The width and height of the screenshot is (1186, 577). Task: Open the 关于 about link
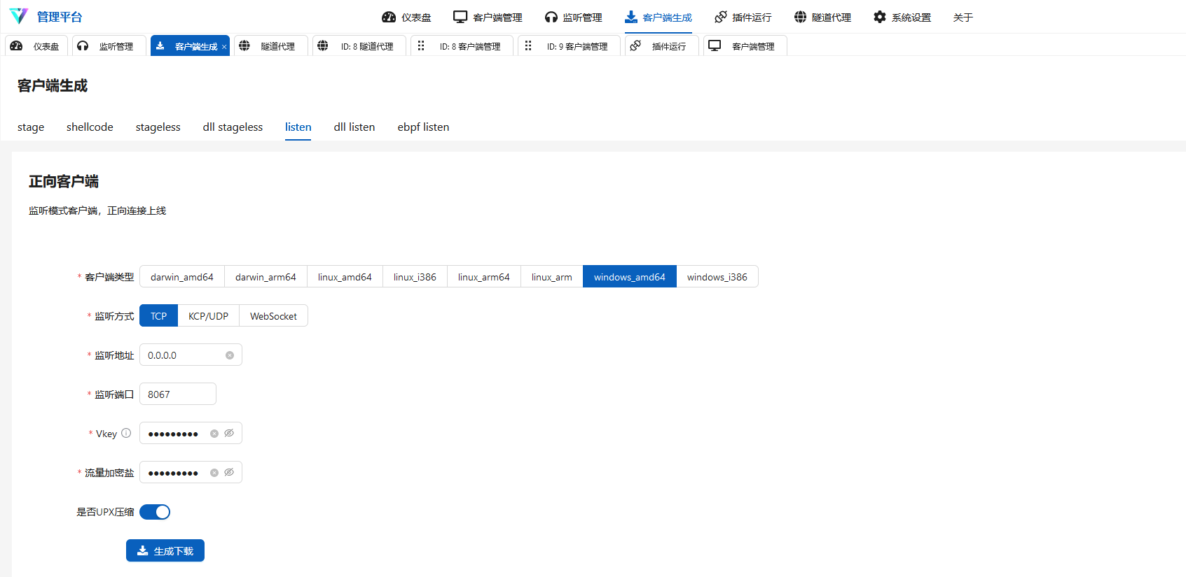pos(963,17)
